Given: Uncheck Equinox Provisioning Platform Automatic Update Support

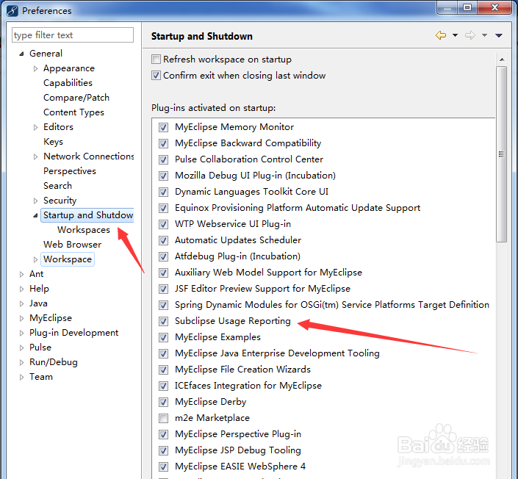Looking at the screenshot, I should (x=163, y=208).
